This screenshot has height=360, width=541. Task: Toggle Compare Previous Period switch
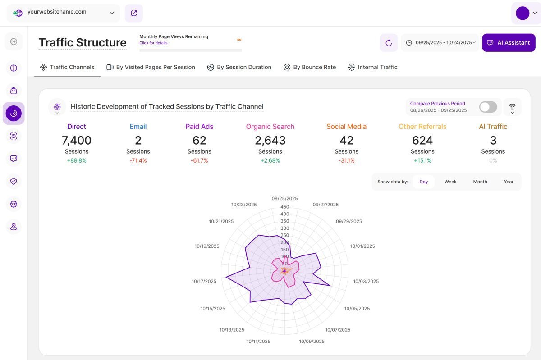(488, 107)
